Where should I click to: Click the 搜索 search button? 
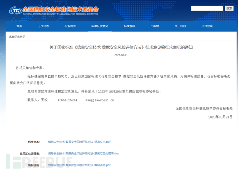pyautogui.click(x=229, y=8)
